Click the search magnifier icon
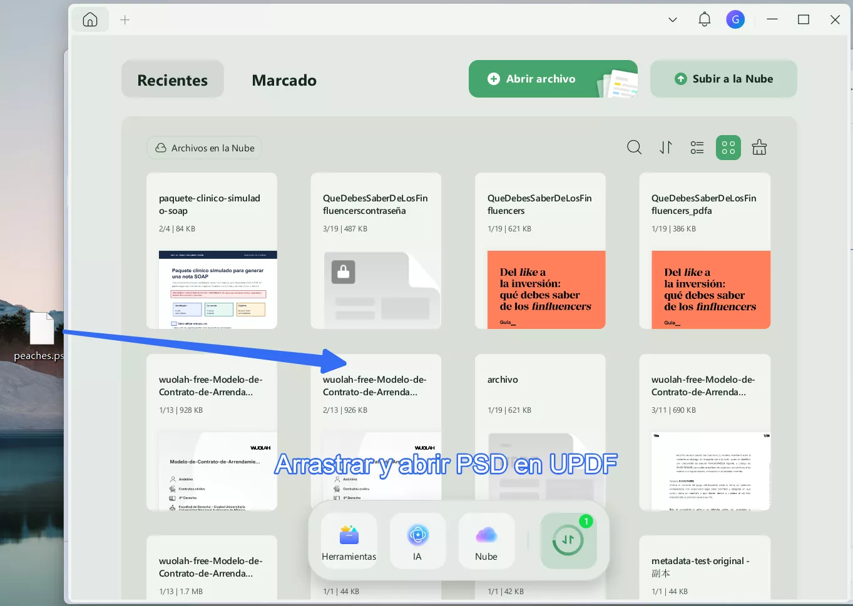The height and width of the screenshot is (606, 853). (634, 148)
